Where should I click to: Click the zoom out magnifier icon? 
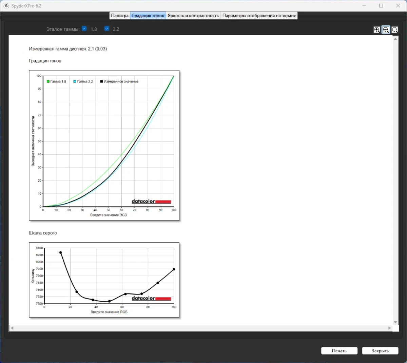coord(386,30)
